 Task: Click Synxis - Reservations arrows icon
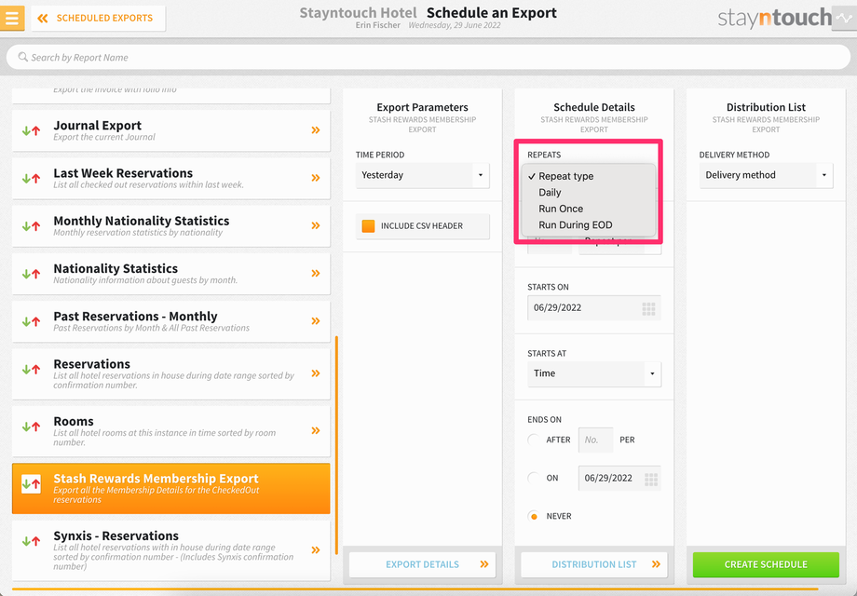[31, 541]
